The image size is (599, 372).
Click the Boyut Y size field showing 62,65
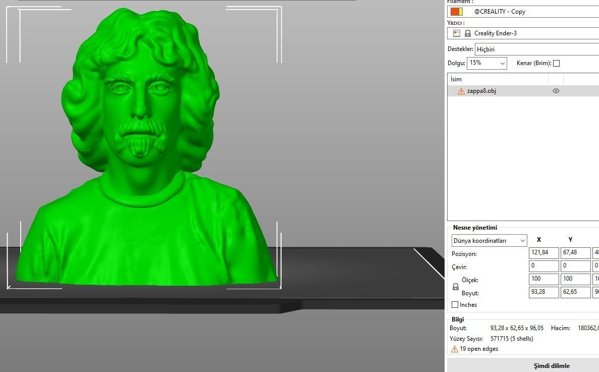tap(575, 292)
